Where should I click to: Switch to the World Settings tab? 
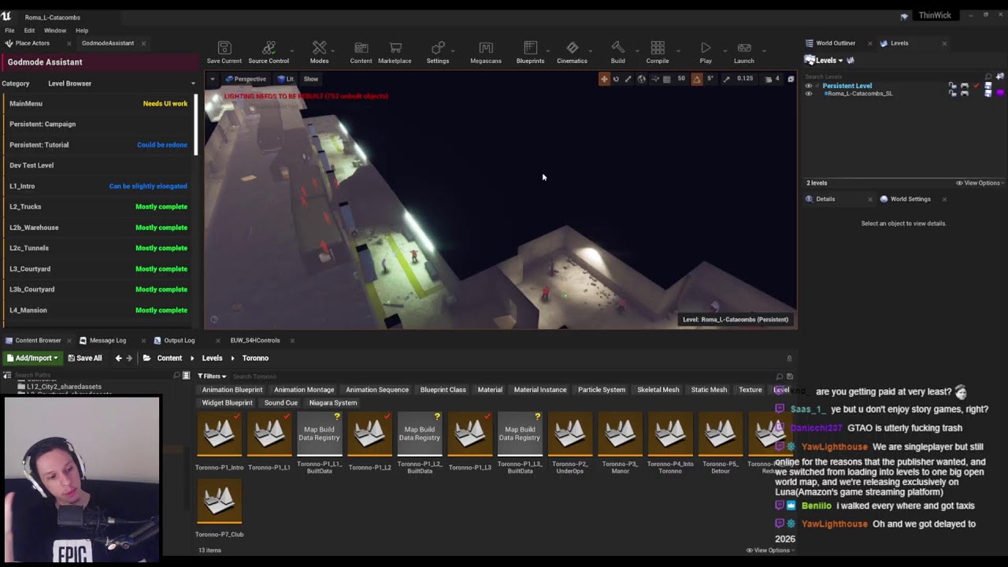click(910, 199)
